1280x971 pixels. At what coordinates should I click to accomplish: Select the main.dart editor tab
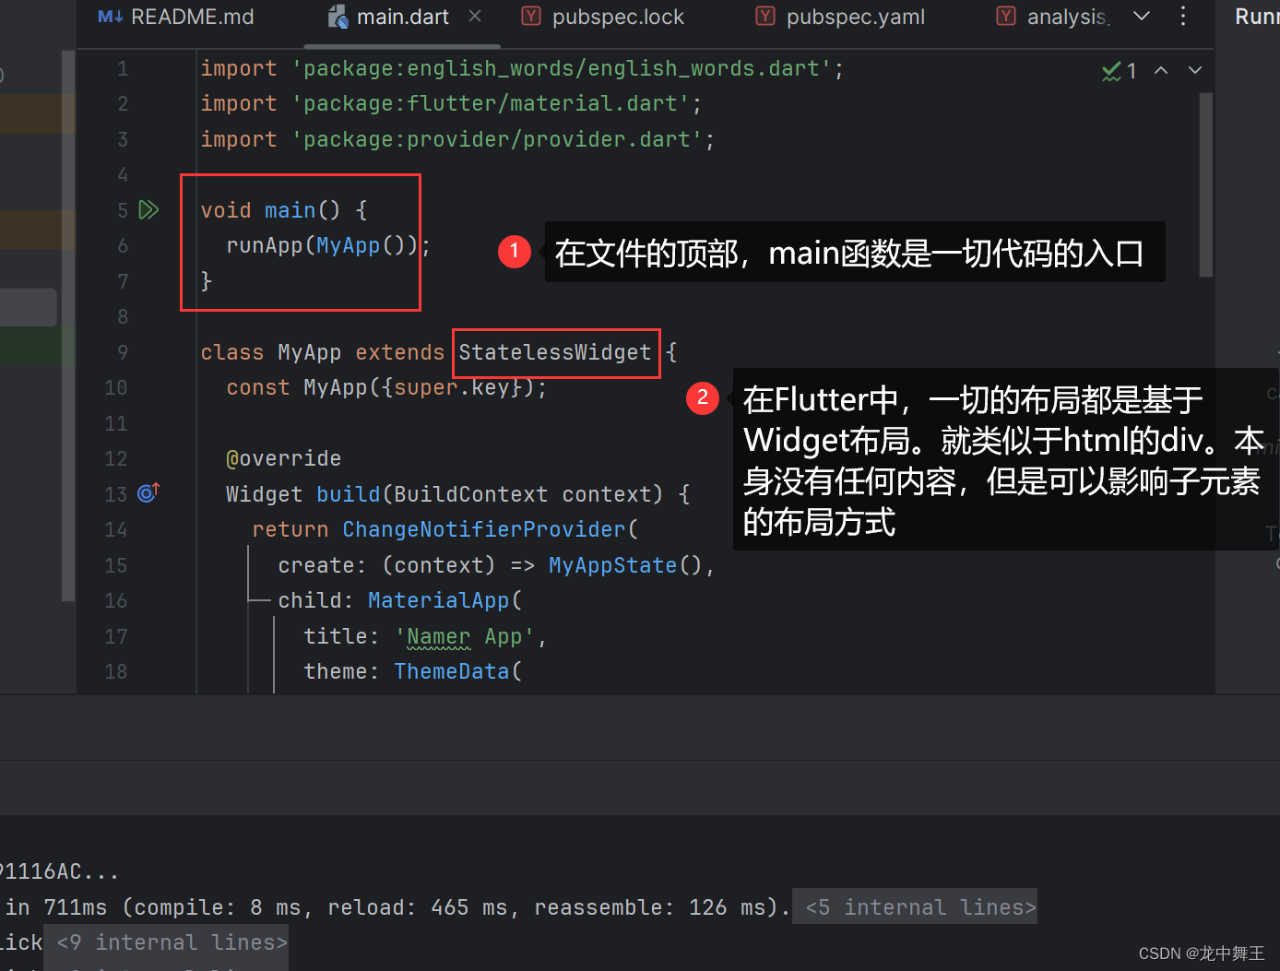pyautogui.click(x=402, y=17)
